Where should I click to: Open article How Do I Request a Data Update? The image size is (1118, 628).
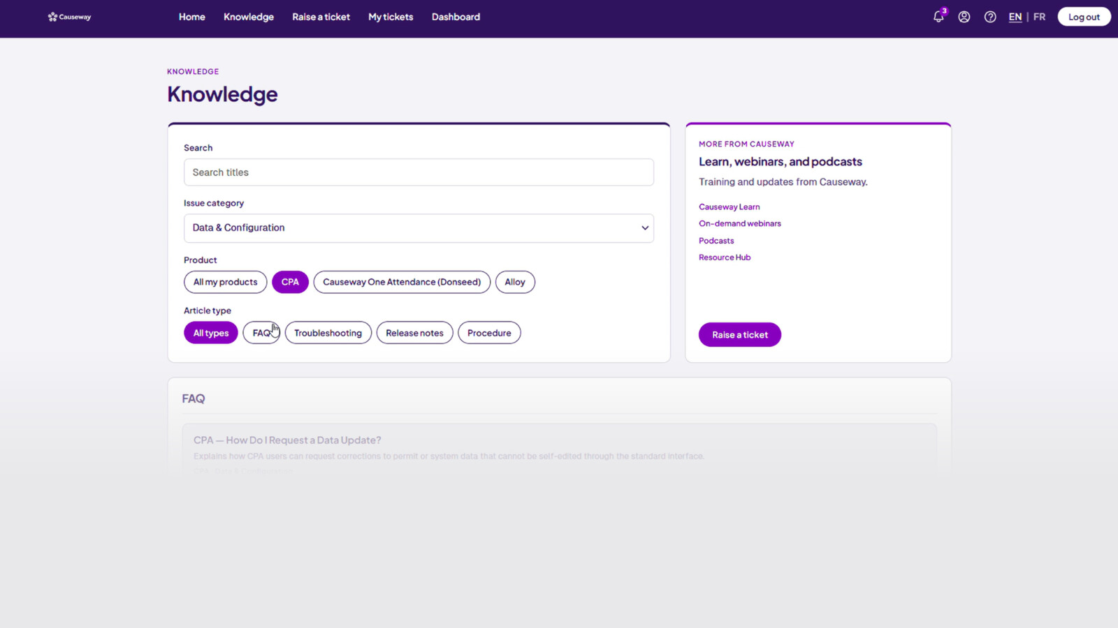[287, 440]
